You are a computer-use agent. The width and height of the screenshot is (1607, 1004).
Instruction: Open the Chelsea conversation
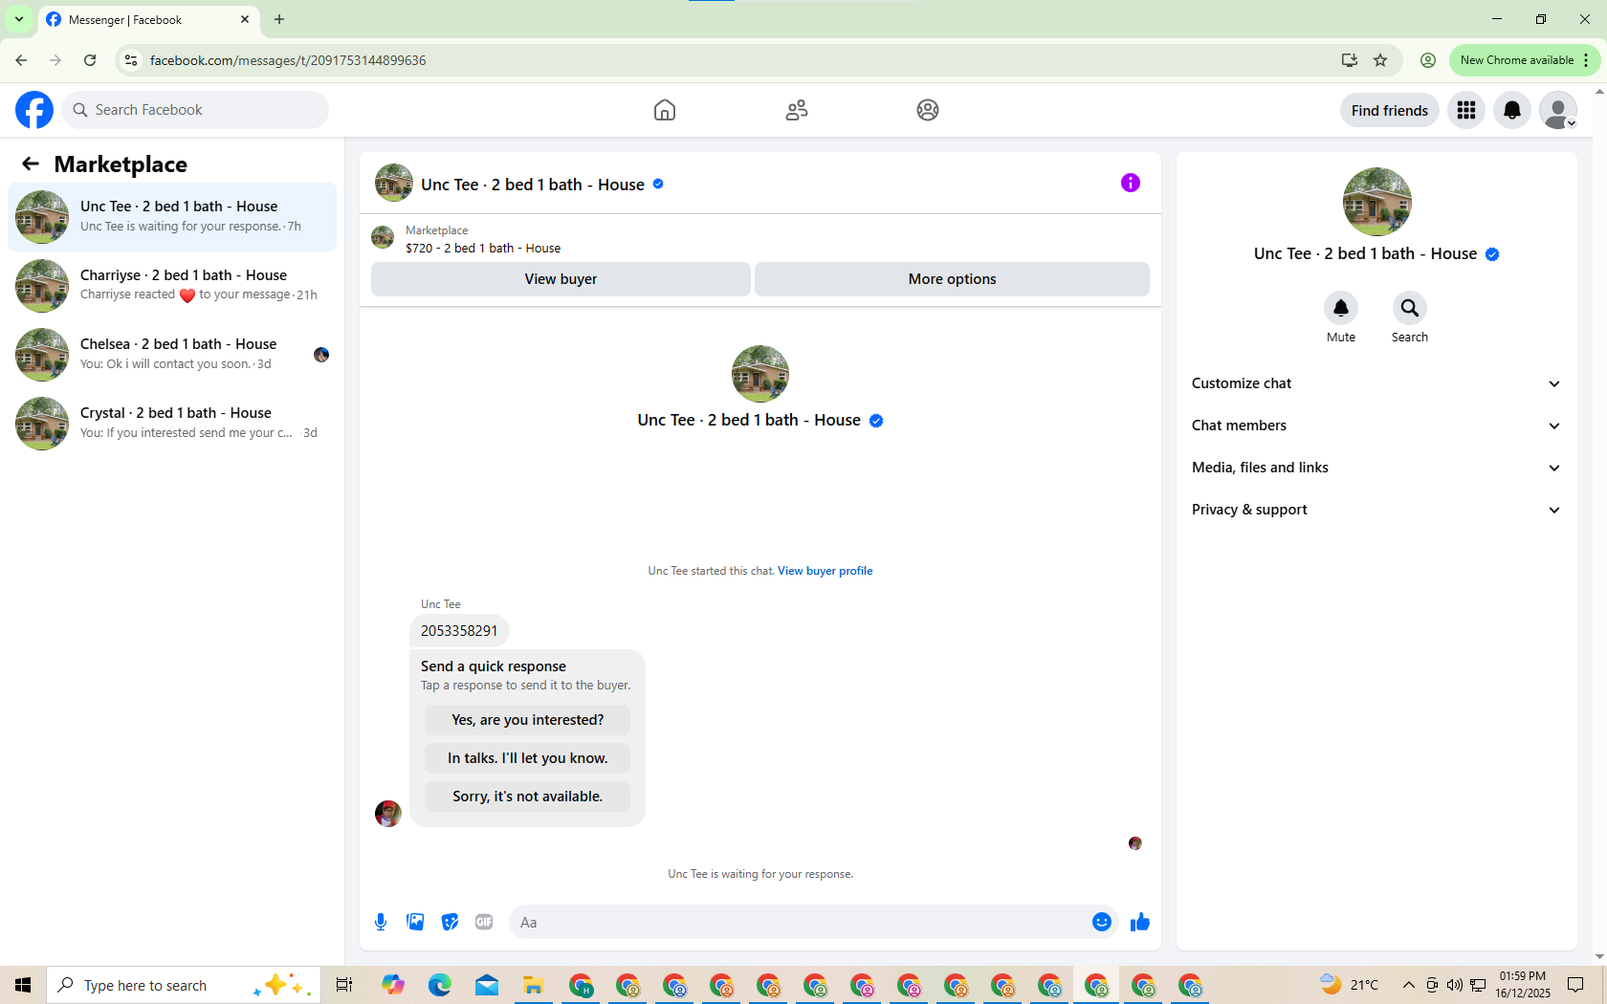pos(172,355)
